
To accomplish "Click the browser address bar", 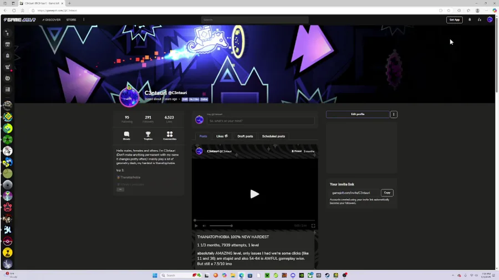I will click(236, 11).
